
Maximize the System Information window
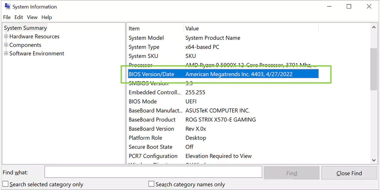349,6
